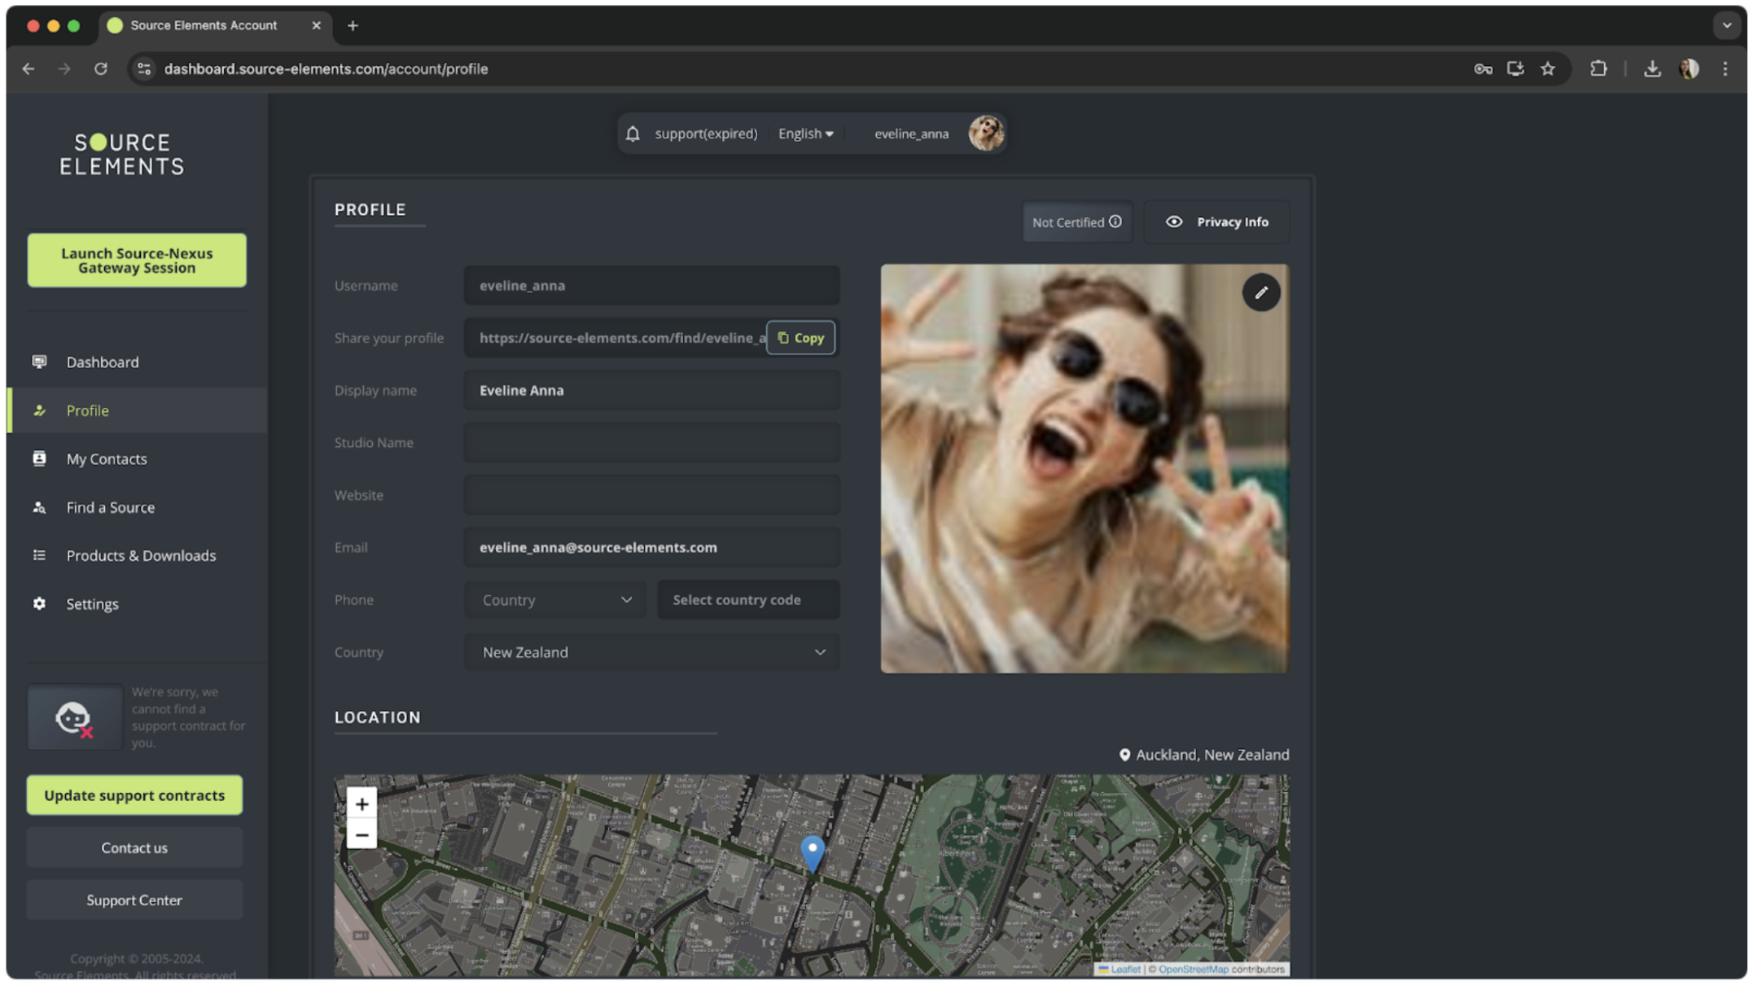Click the notification bell icon

pyautogui.click(x=633, y=134)
